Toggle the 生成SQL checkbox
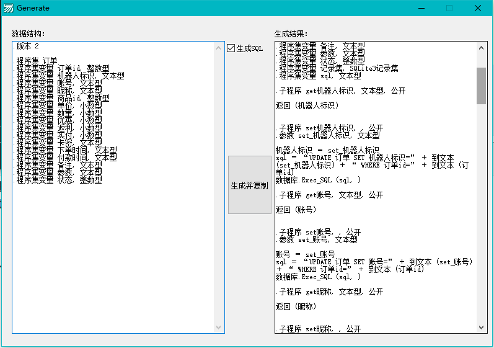The width and height of the screenshot is (494, 348). coord(231,48)
